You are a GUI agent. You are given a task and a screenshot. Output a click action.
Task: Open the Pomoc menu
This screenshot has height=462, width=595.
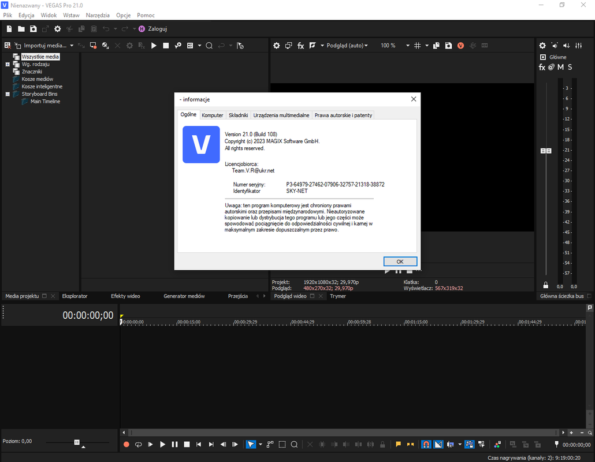pyautogui.click(x=146, y=15)
